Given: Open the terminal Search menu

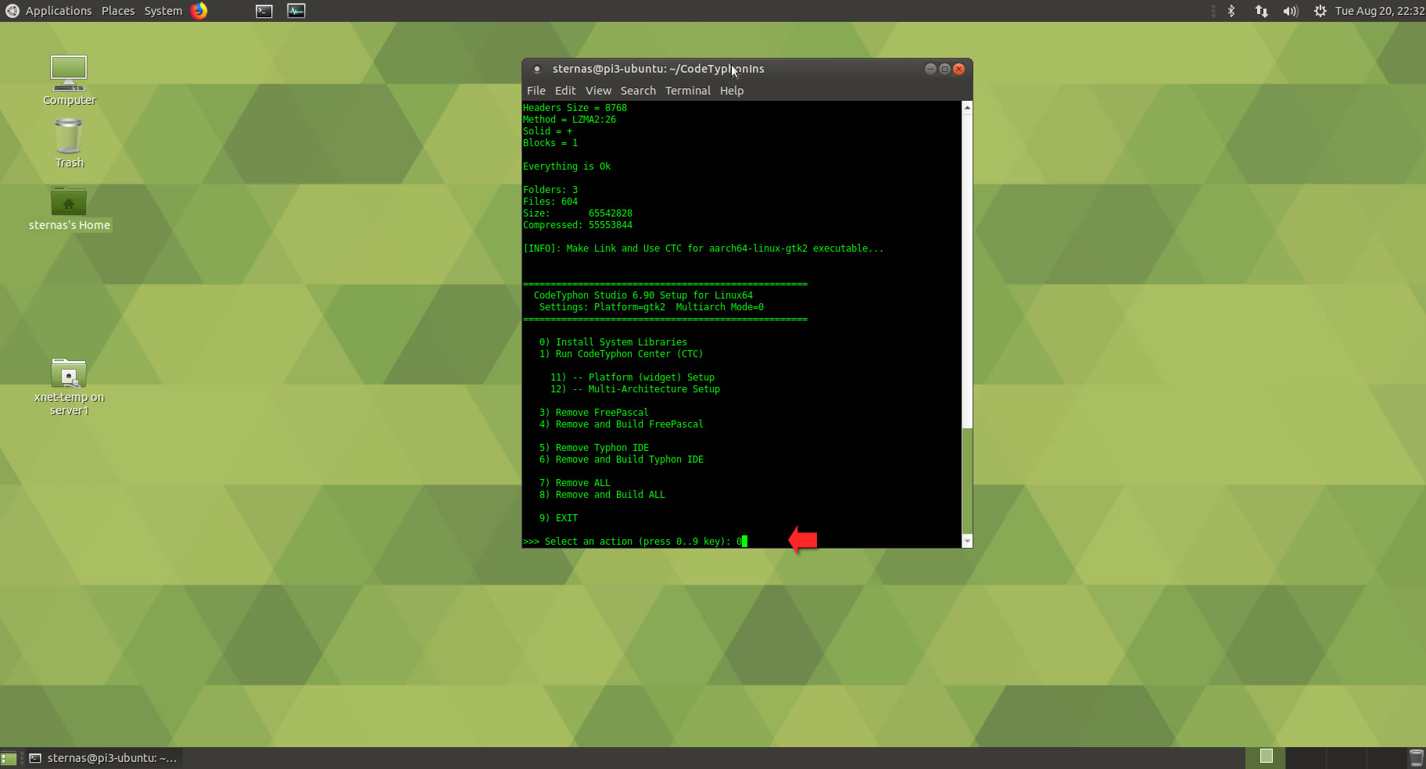Looking at the screenshot, I should click(x=638, y=91).
